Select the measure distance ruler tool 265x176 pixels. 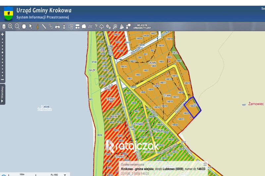[44, 26]
